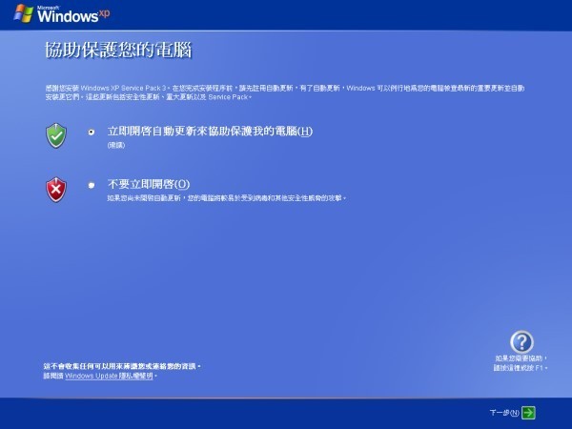Click the green arrow Next icon
The width and height of the screenshot is (572, 429).
(528, 413)
